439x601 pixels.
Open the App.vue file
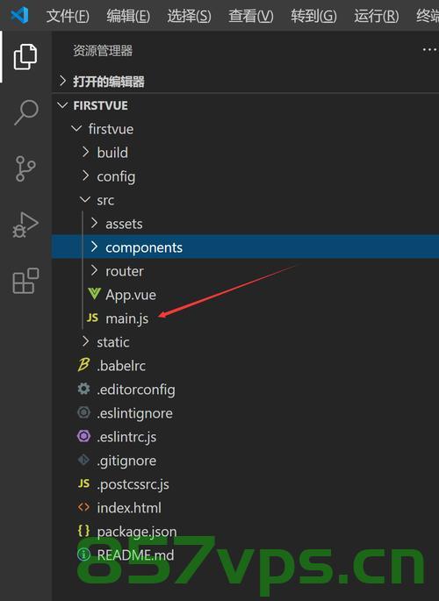coord(245,295)
